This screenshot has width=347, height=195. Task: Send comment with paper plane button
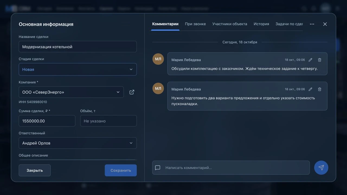321,168
